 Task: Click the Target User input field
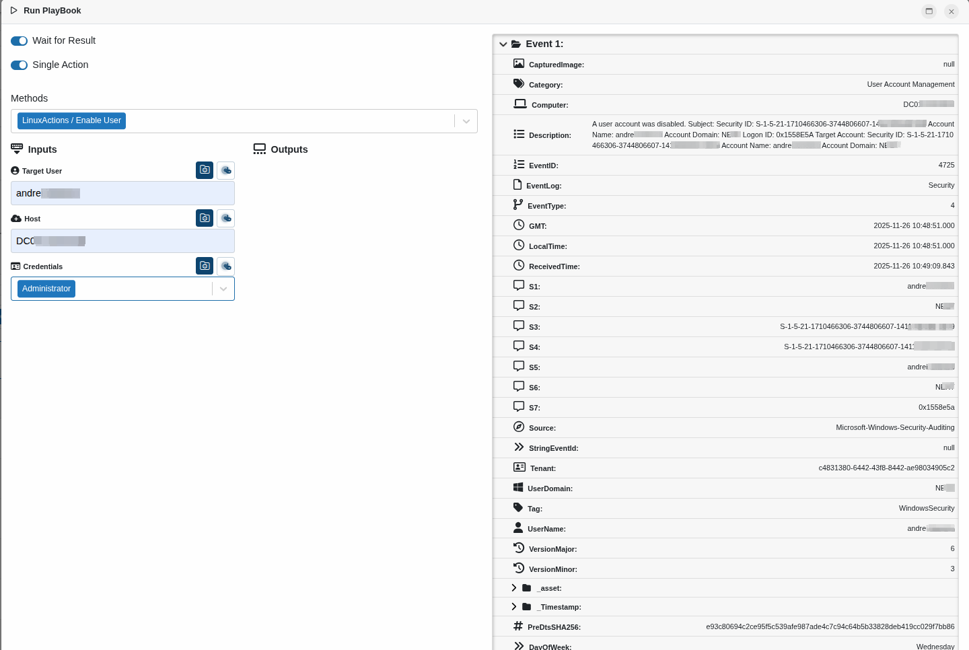coord(122,193)
